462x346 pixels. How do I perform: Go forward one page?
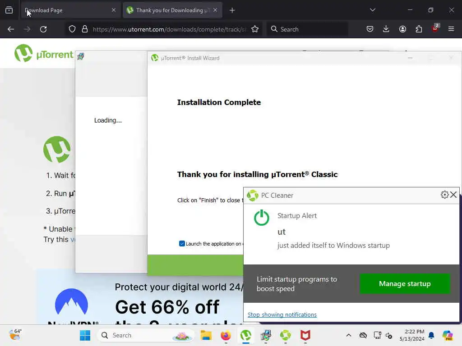(x=27, y=29)
